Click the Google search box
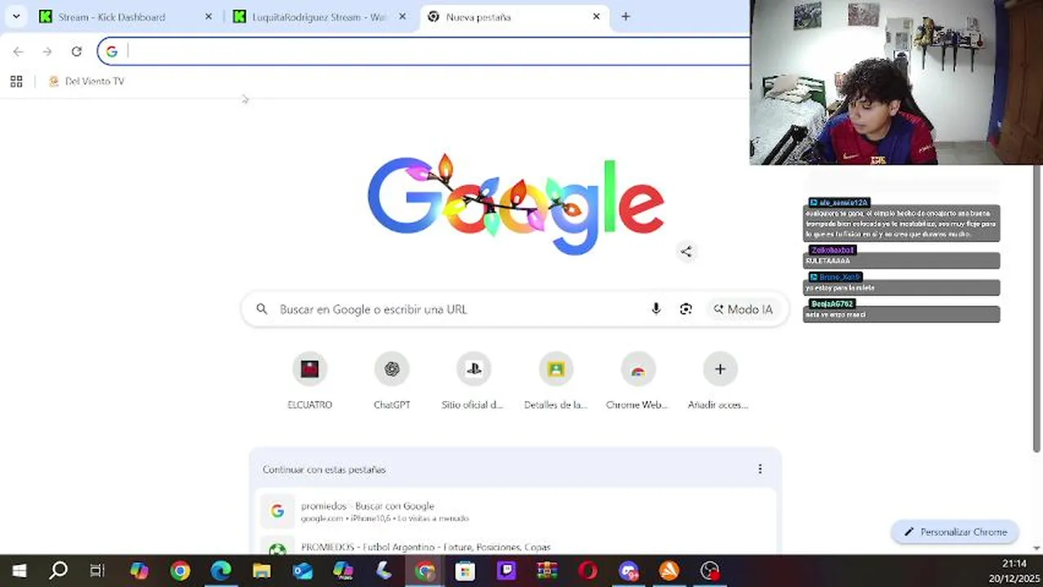 pyautogui.click(x=515, y=309)
